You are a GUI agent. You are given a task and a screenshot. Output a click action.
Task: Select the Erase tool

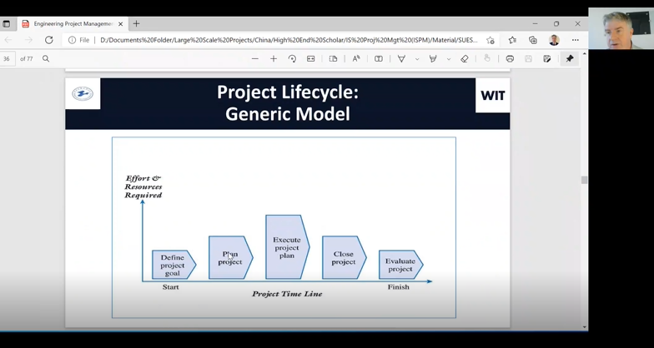[x=465, y=59]
